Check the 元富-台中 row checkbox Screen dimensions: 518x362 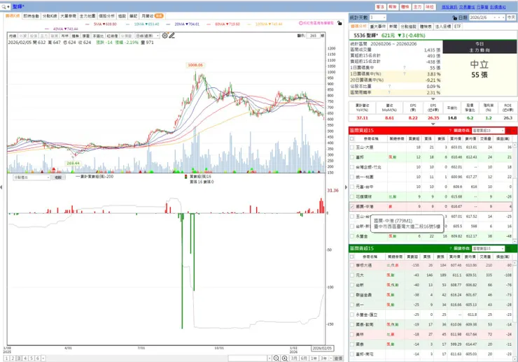click(352, 187)
